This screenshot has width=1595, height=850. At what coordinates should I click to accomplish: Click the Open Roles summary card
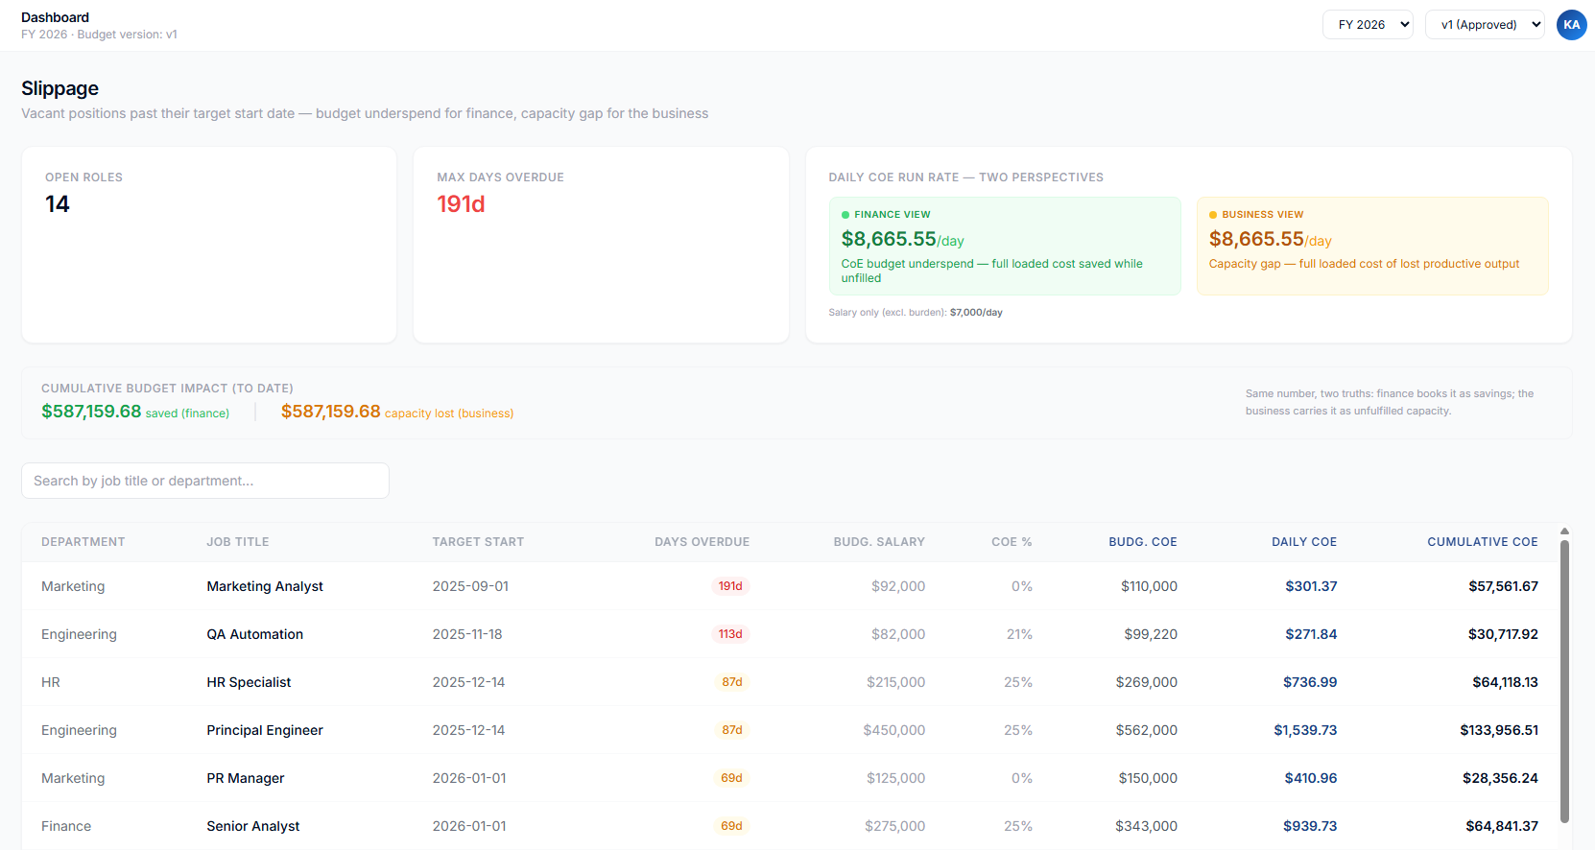209,245
